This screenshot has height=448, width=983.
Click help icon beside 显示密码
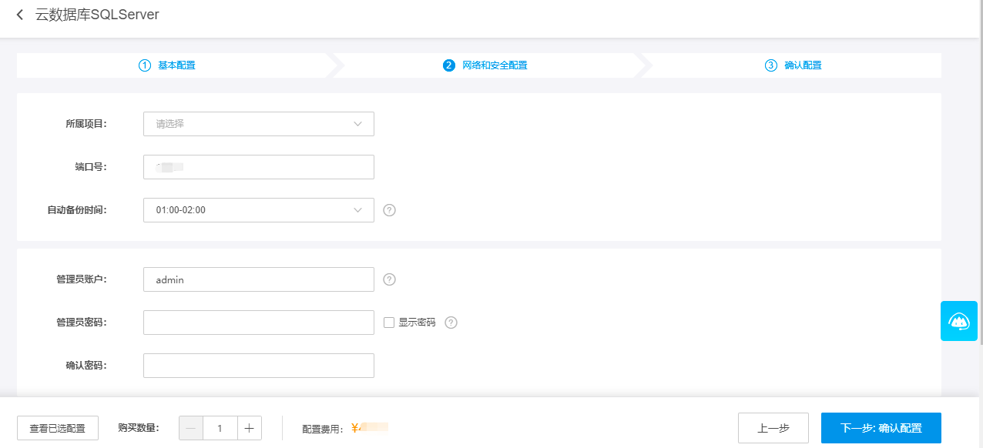(451, 323)
